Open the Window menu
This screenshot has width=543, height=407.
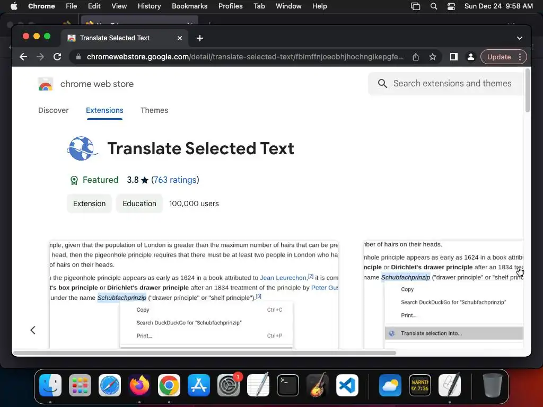(288, 6)
